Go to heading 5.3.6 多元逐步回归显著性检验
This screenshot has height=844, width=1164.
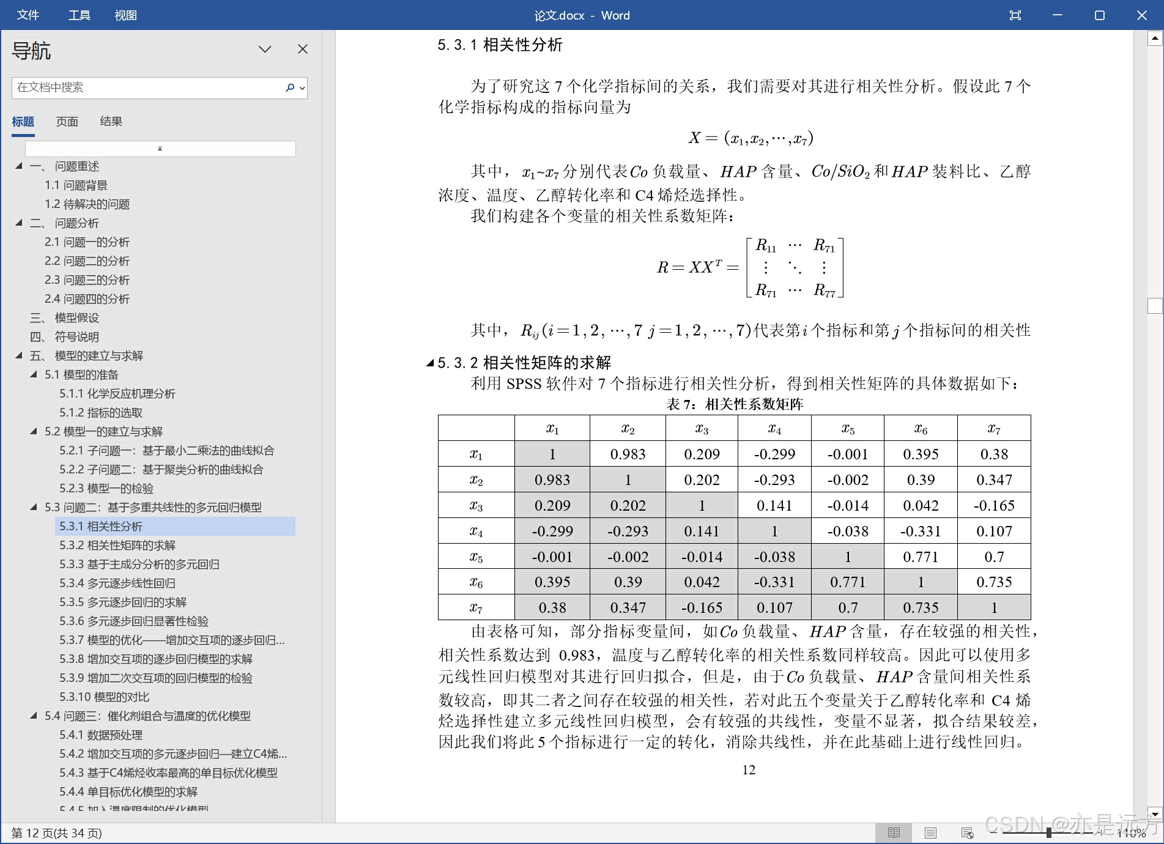pos(134,621)
